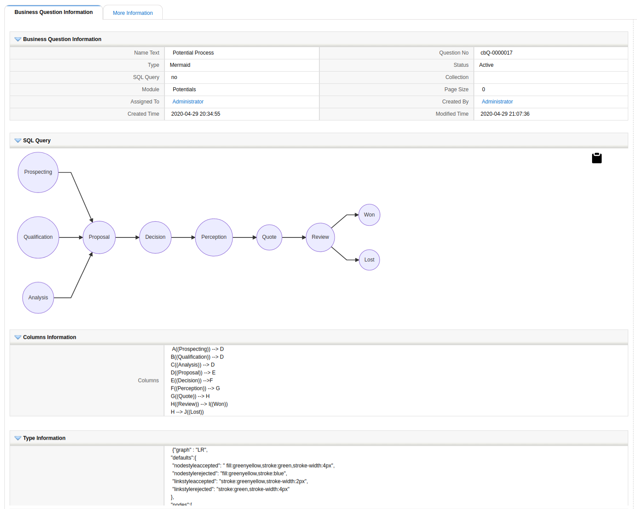637x509 pixels.
Task: Click the Lost outcome node
Action: pyautogui.click(x=369, y=260)
